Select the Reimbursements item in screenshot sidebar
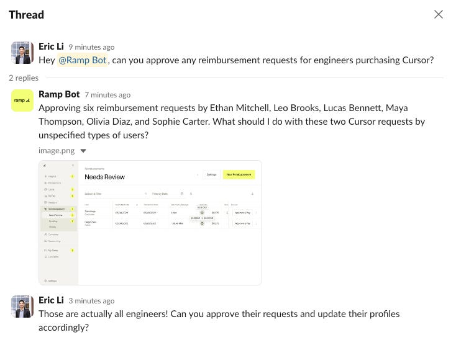Screen dimensions: 456x340 [57, 208]
